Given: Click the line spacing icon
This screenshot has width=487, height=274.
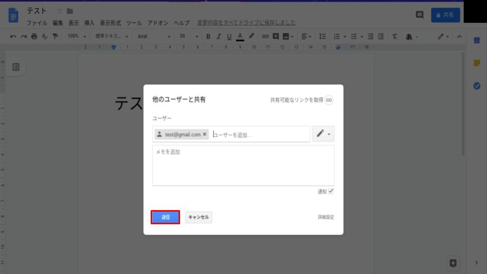Looking at the screenshot, I should [323, 37].
